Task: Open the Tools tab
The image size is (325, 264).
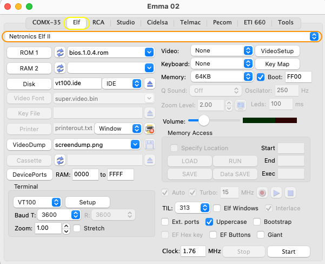Action: point(286,23)
